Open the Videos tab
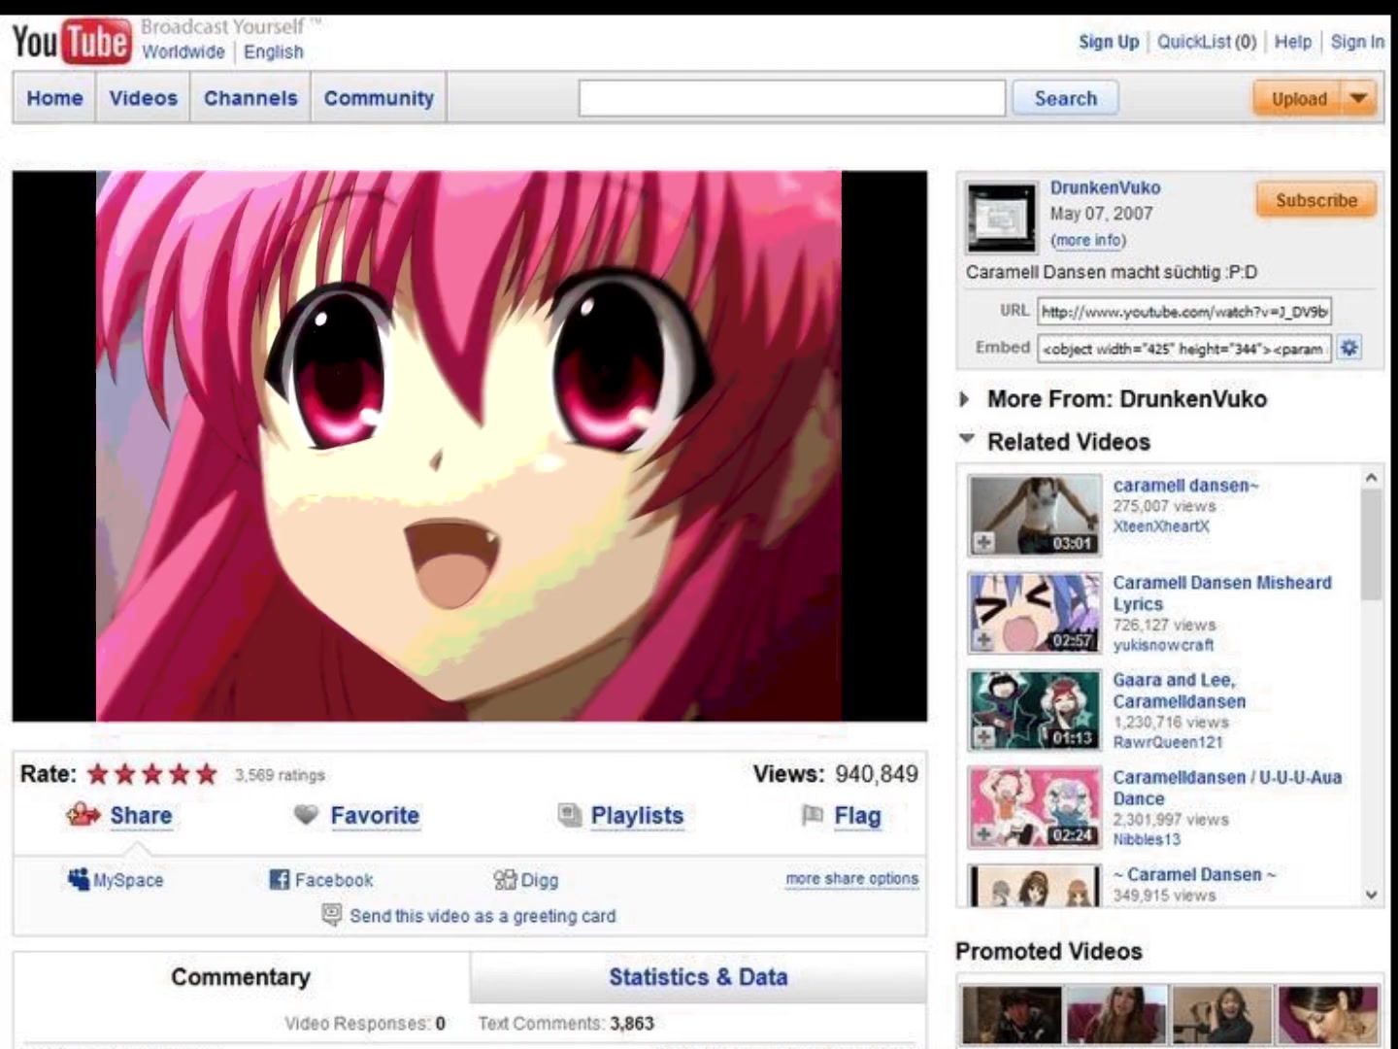The height and width of the screenshot is (1049, 1398). (144, 98)
